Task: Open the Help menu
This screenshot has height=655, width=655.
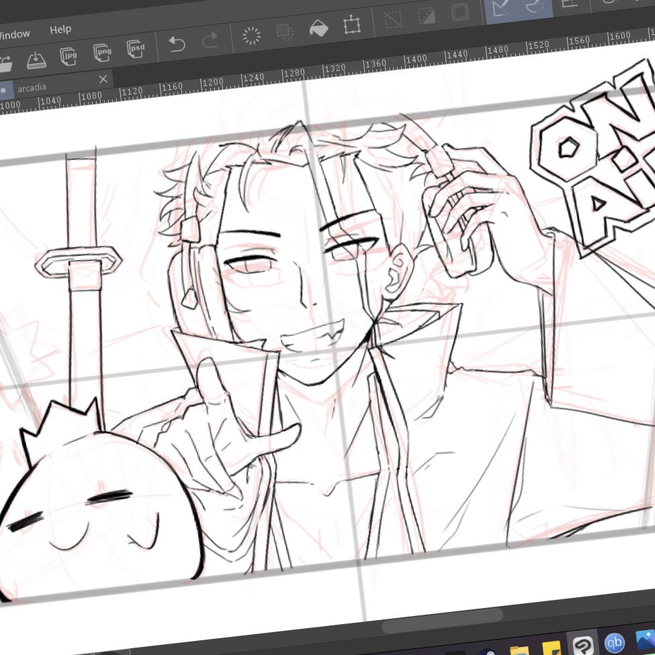Action: click(x=60, y=30)
